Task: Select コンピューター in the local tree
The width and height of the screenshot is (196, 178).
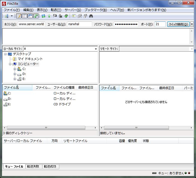Action: (x=28, y=64)
